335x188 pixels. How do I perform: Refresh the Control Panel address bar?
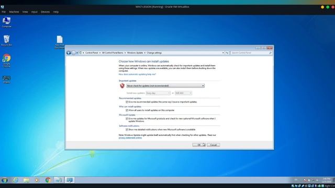pos(227,53)
